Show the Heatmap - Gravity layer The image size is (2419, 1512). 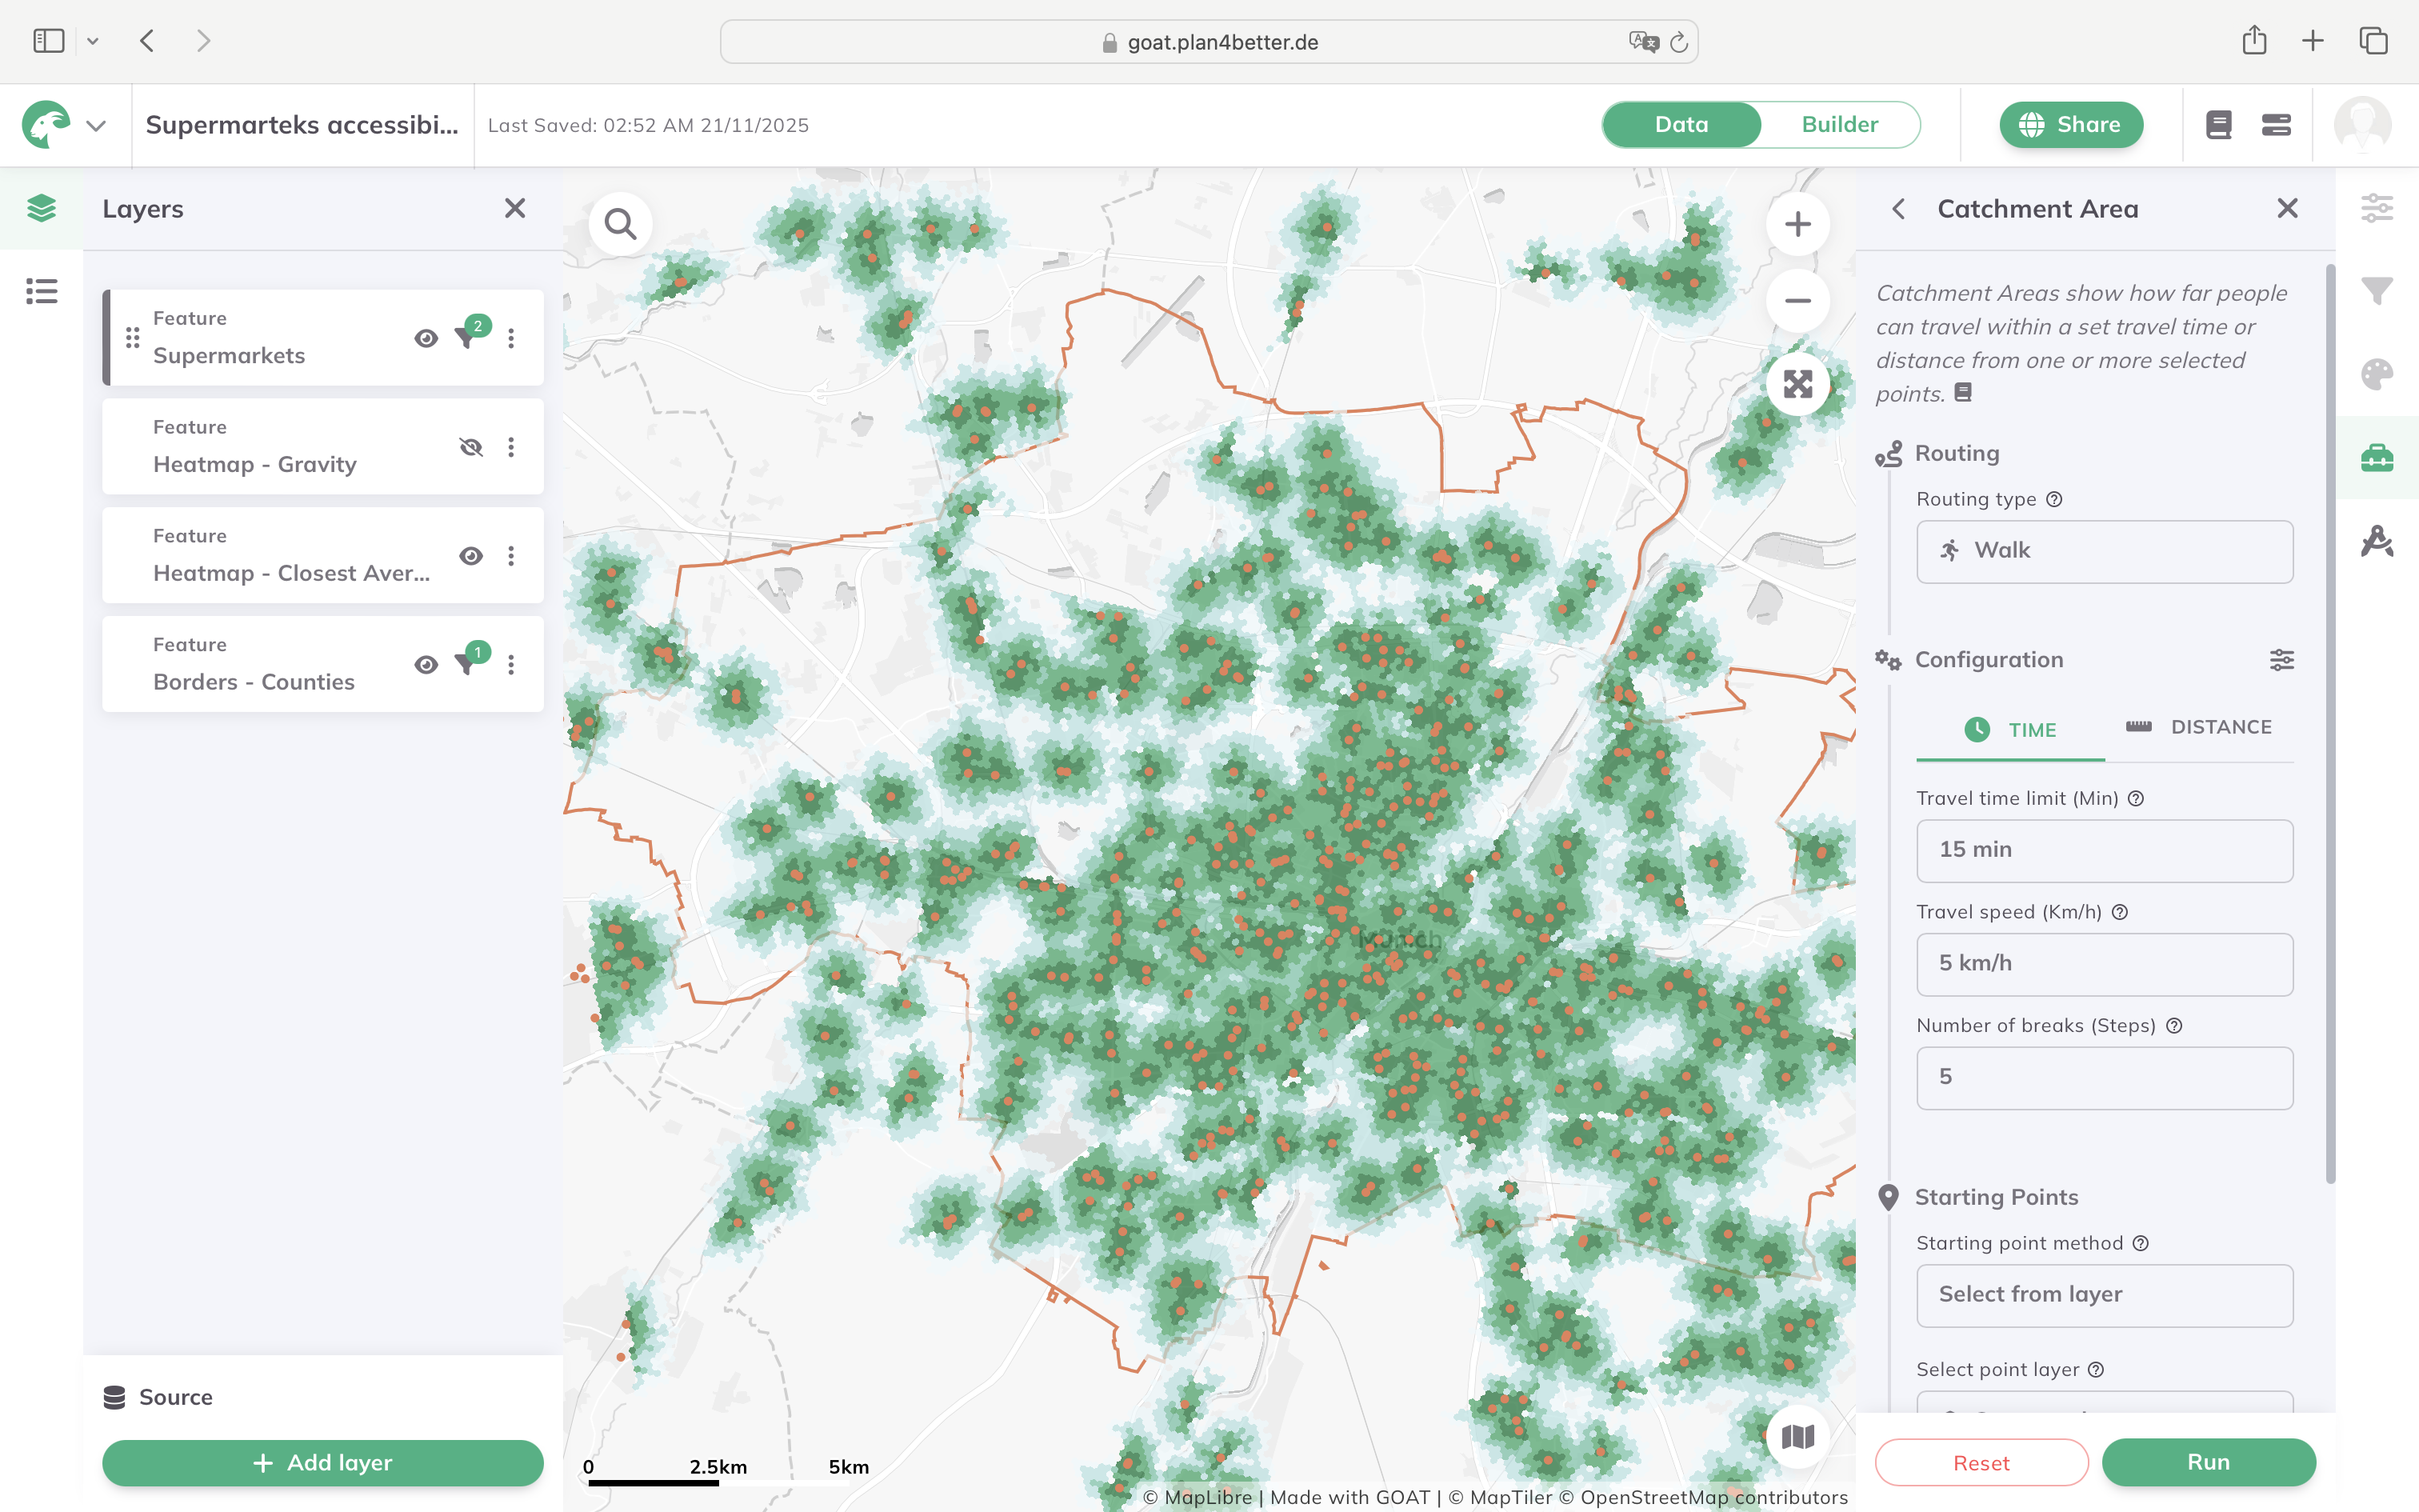click(x=471, y=447)
